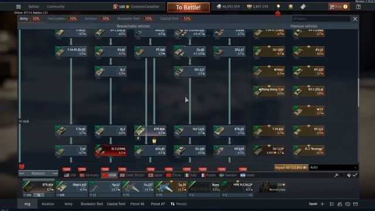
Task: Select the BTR-80A in tech tree
Action: point(150,131)
